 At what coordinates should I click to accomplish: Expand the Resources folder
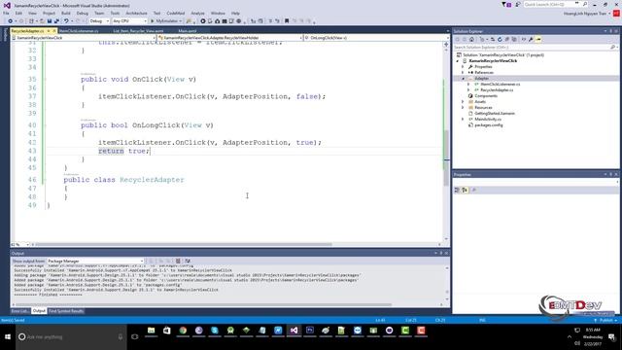point(463,108)
